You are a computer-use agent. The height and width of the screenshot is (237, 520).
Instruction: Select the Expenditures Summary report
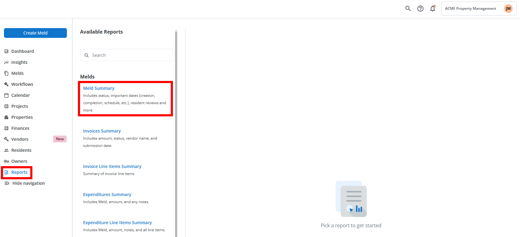[x=107, y=195]
